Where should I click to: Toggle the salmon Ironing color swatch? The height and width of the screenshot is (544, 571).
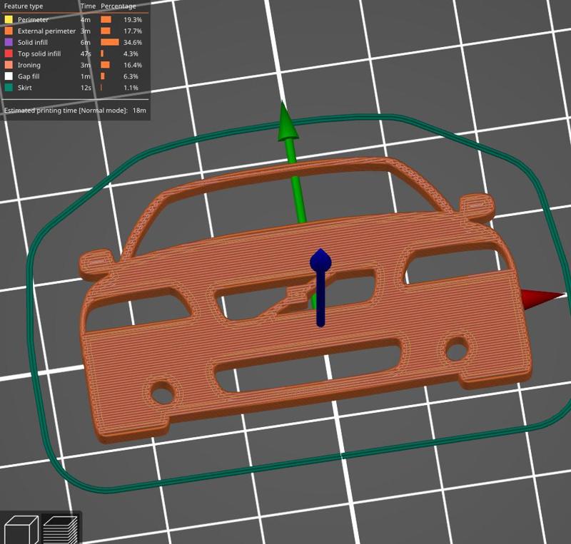(x=9, y=65)
